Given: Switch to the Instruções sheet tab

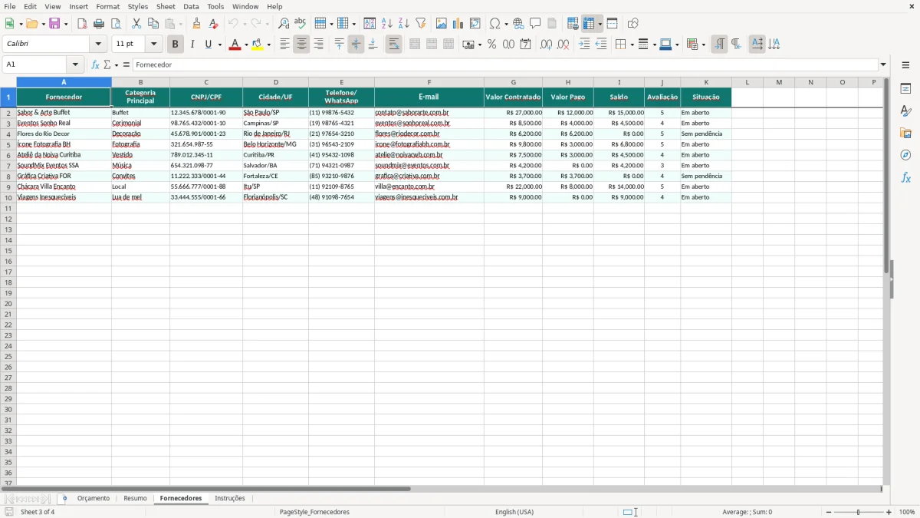Looking at the screenshot, I should [x=230, y=499].
